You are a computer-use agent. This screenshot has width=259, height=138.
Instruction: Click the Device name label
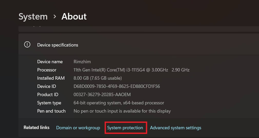[50, 62]
